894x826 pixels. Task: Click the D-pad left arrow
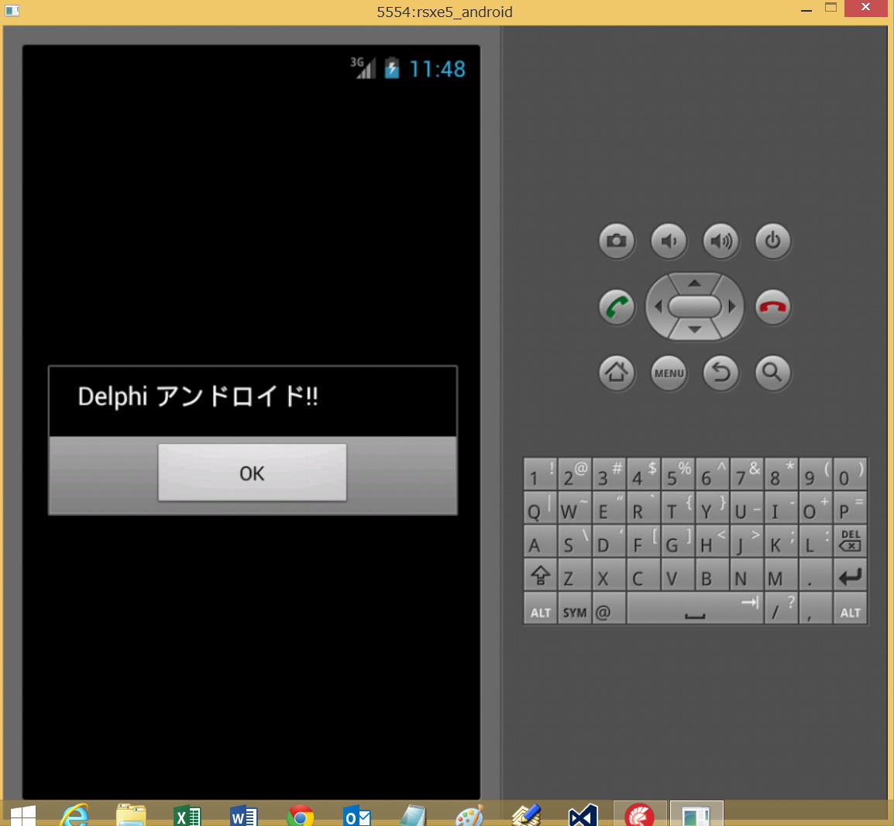coord(658,307)
